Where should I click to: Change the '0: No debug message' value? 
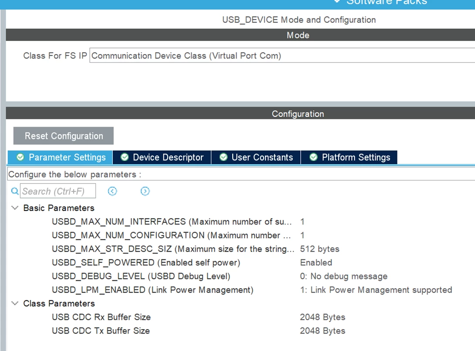[x=343, y=276]
